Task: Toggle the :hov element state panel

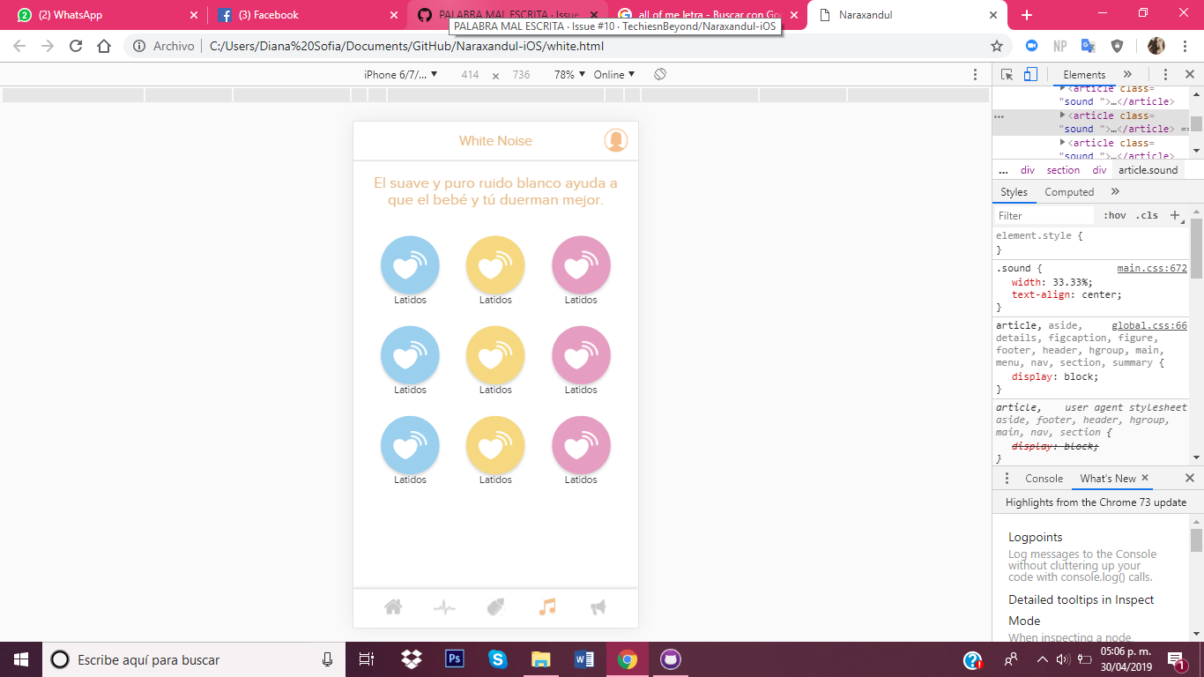Action: pyautogui.click(x=1115, y=215)
